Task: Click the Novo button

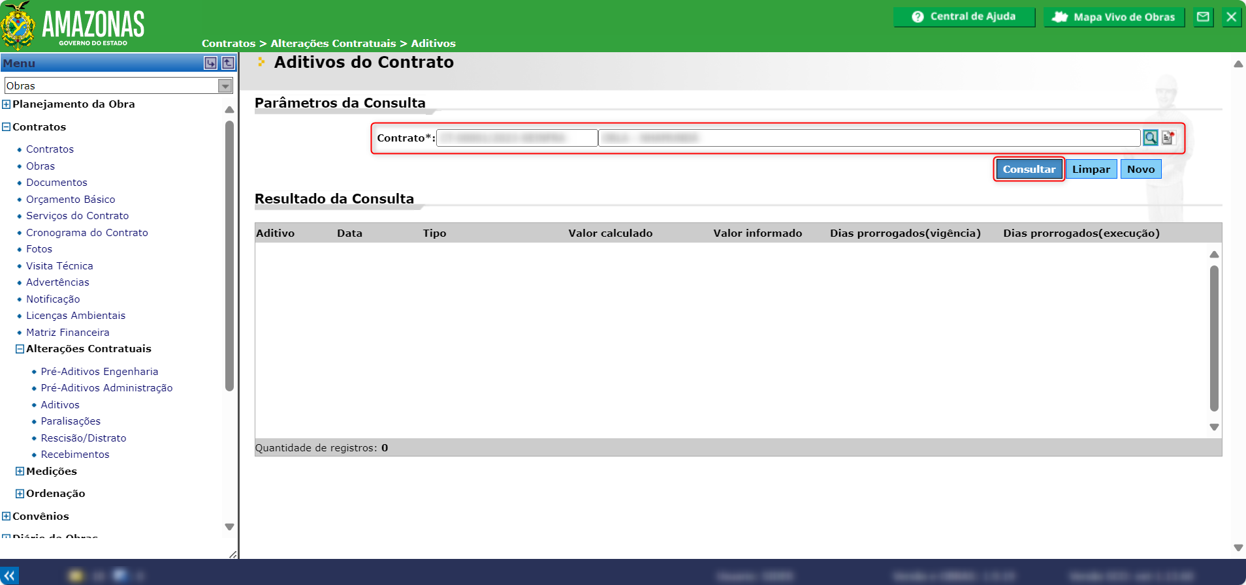Action: point(1141,169)
